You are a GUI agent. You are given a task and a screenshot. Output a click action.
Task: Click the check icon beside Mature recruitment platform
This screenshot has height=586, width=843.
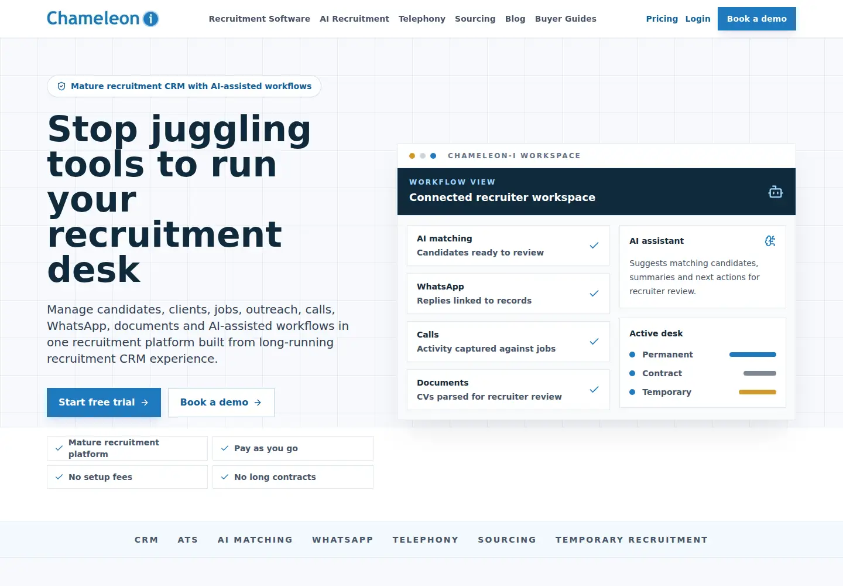point(59,448)
